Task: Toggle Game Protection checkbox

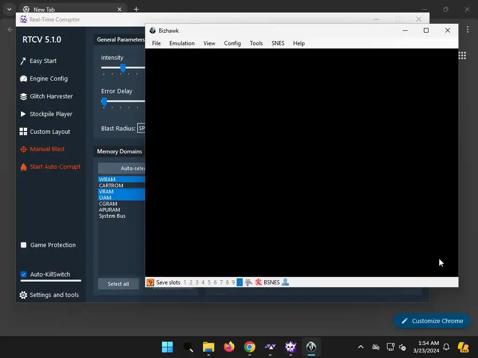Action: point(23,245)
